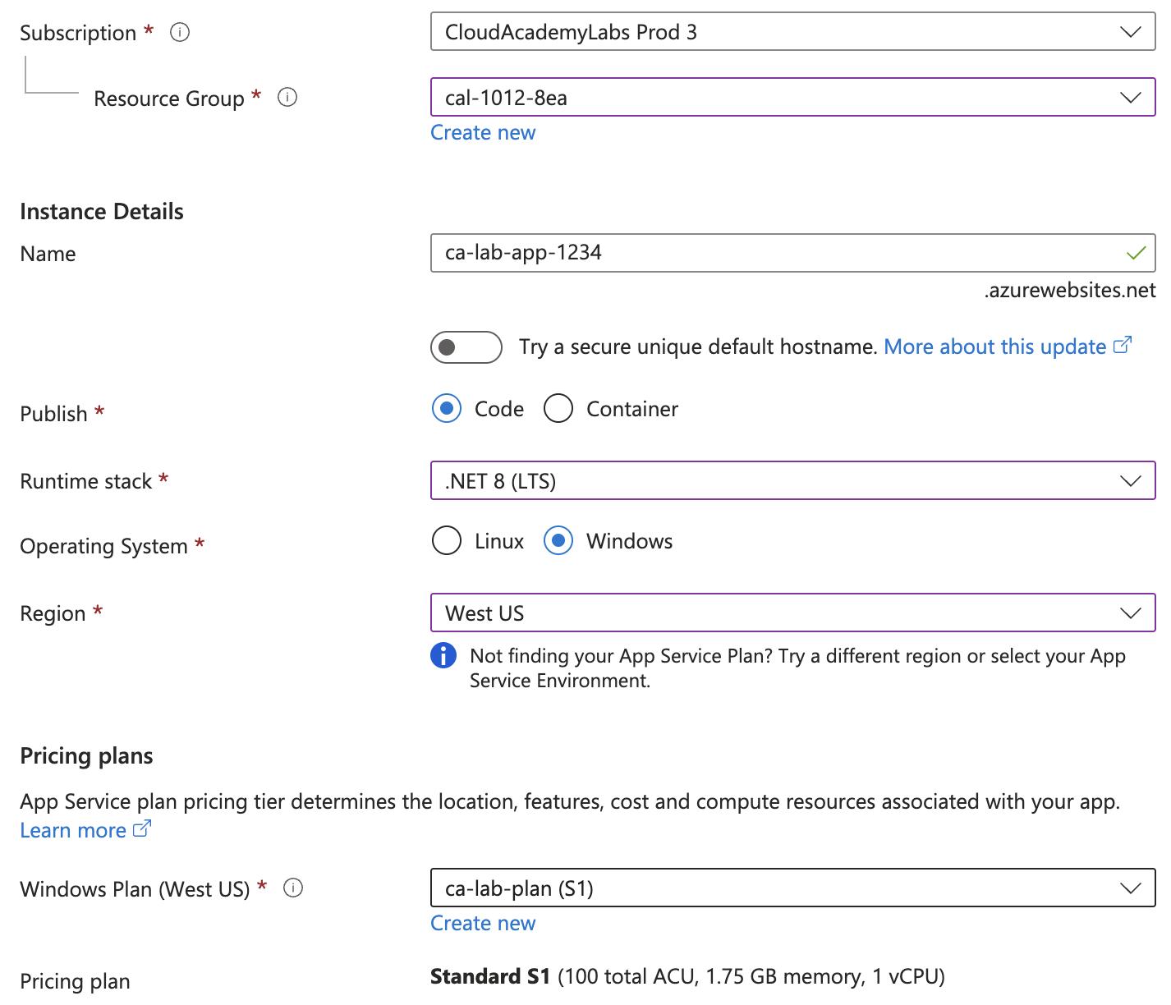
Task: Click into the Name input field
Action: point(772,253)
